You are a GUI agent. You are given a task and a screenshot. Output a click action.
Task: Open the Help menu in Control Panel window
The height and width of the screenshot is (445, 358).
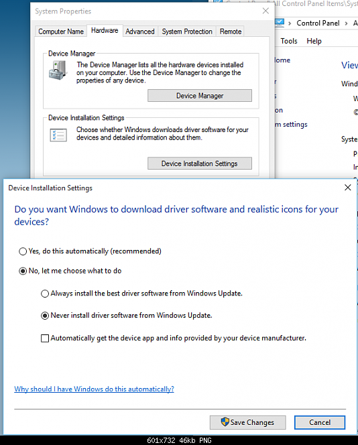314,41
